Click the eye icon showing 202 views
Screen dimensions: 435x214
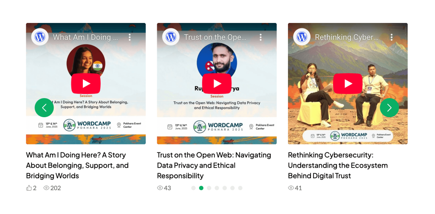click(46, 188)
